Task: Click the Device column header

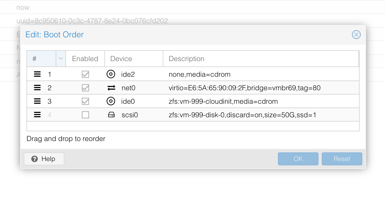Action: click(134, 59)
